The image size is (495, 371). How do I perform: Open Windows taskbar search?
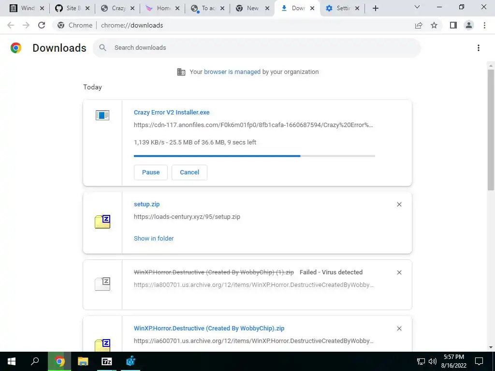(x=35, y=361)
